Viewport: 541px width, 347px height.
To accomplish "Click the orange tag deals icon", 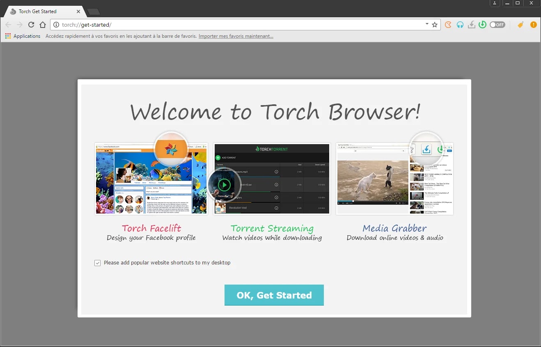I will pos(520,25).
